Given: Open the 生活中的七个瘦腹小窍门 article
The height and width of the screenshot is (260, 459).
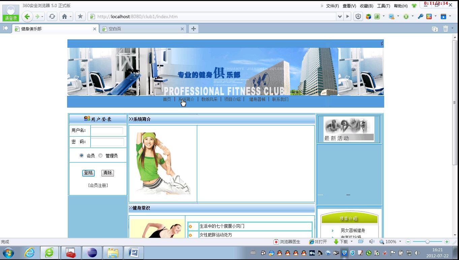Looking at the screenshot, I should (x=222, y=226).
